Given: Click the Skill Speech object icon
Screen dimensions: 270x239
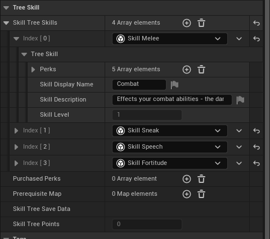Looking at the screenshot, I should point(120,147).
